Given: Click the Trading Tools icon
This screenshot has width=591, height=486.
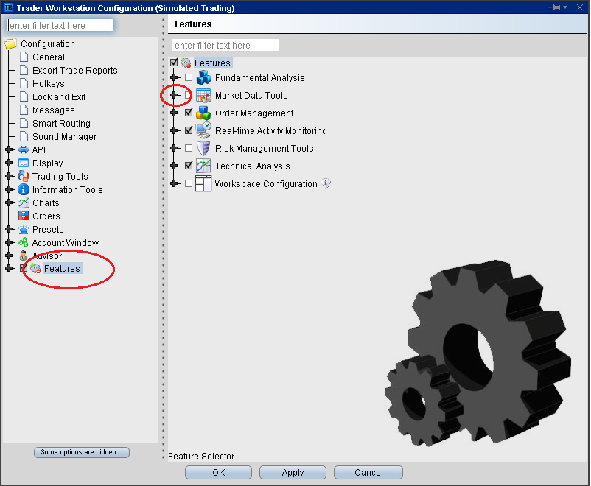Looking at the screenshot, I should 24,176.
